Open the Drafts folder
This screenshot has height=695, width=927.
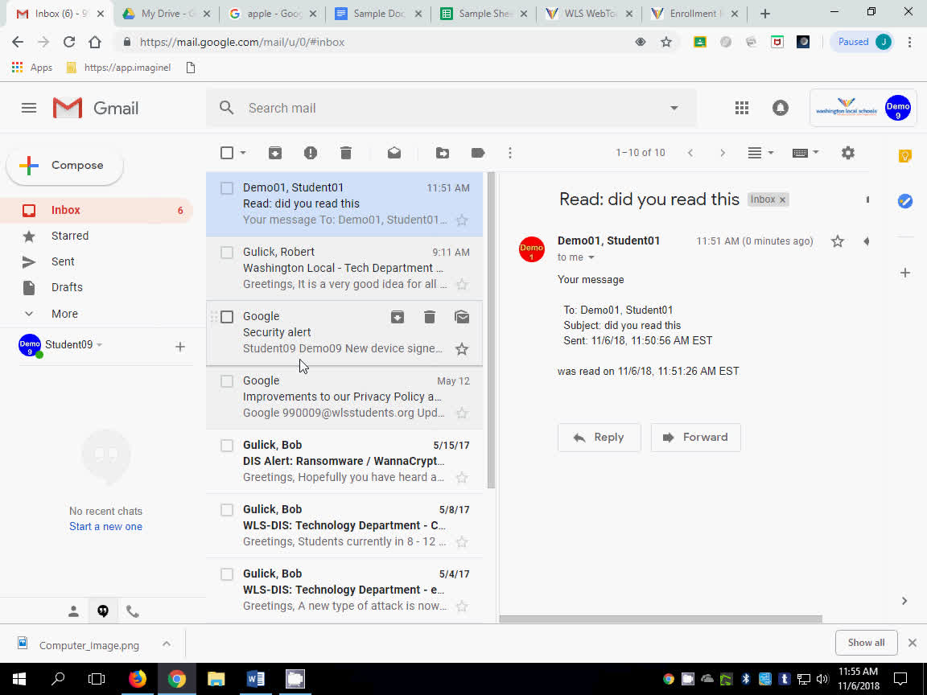click(67, 287)
